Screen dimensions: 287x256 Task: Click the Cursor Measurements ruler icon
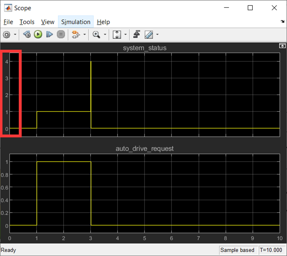(149, 34)
